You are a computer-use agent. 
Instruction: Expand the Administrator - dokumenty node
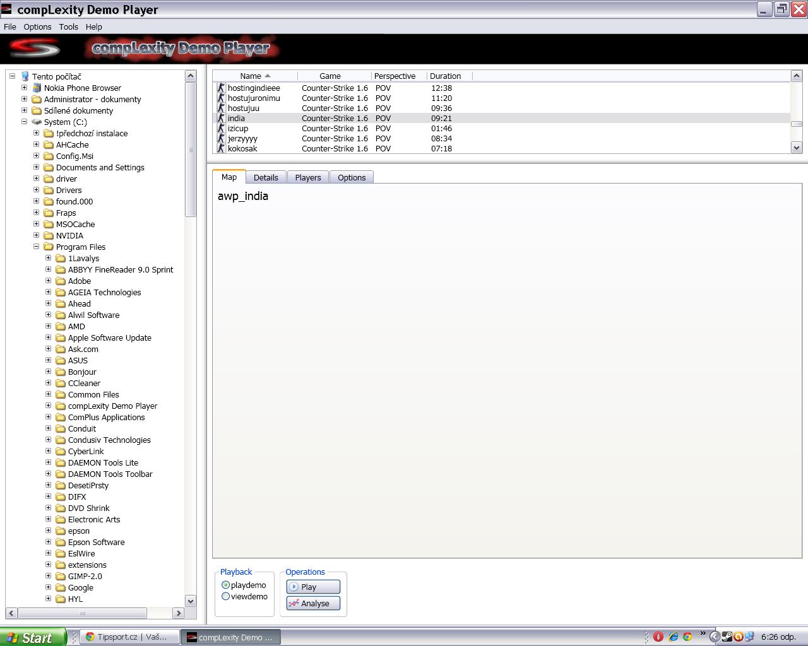click(24, 99)
